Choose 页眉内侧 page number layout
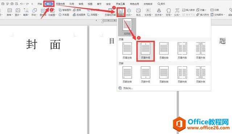232x134 pixels. click(182, 50)
